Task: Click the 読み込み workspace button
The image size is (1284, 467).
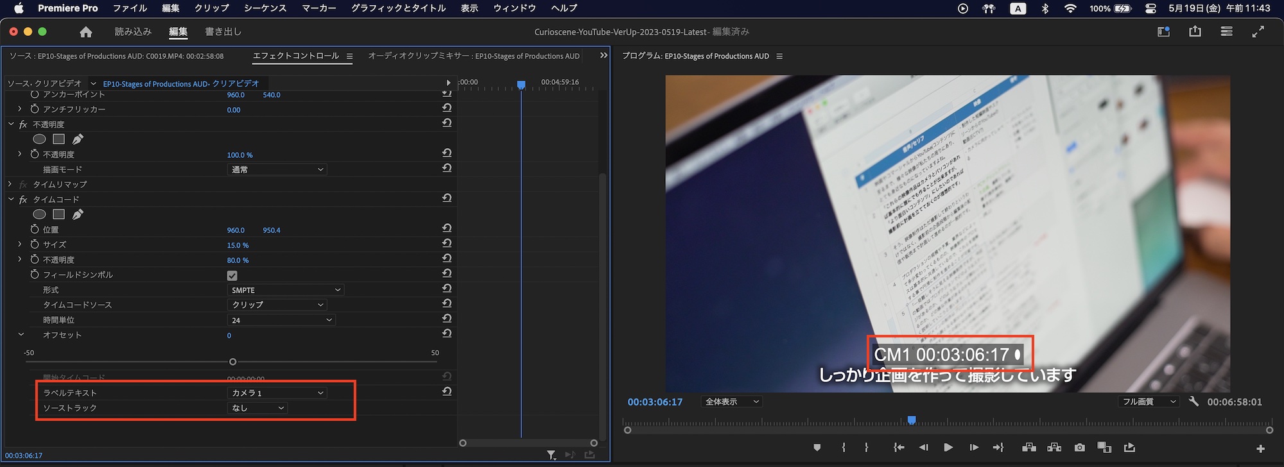Action: (x=133, y=31)
